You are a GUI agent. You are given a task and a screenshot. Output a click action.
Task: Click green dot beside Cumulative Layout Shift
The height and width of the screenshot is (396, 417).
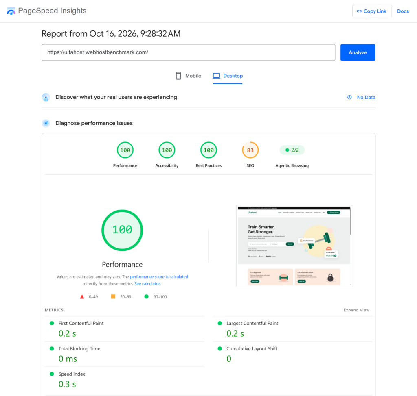coord(219,348)
